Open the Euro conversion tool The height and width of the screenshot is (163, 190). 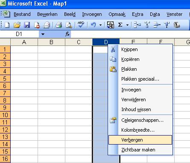point(111,25)
